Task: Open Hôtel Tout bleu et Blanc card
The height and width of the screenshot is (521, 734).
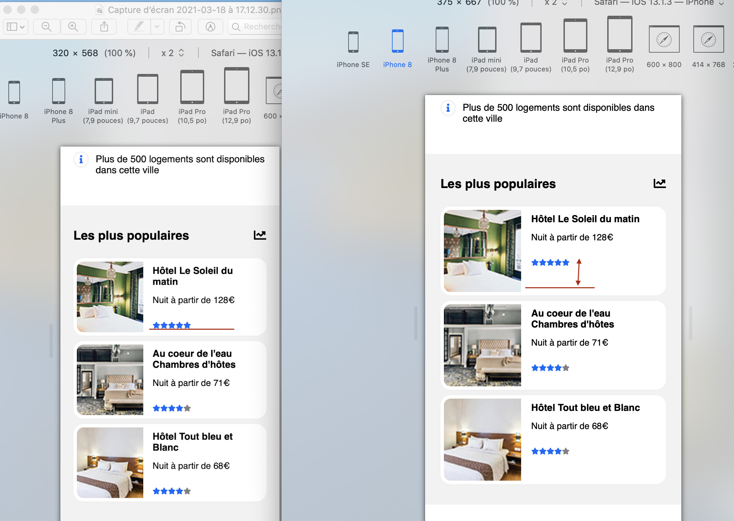Action: [x=585, y=408]
